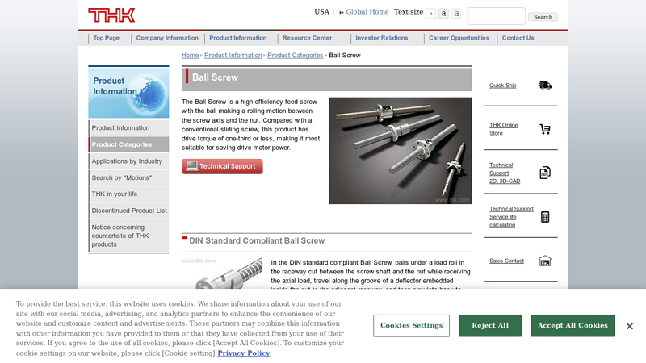Click the Product Information breadcrumb link

click(233, 55)
